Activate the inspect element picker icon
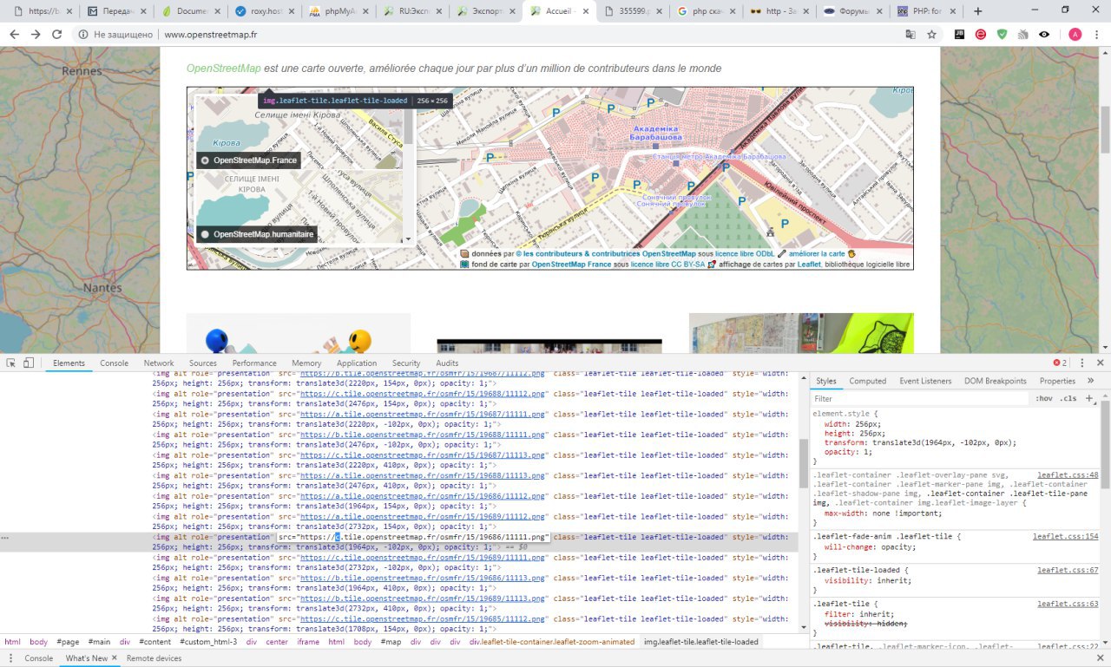Image resolution: width=1111 pixels, height=667 pixels. point(11,363)
